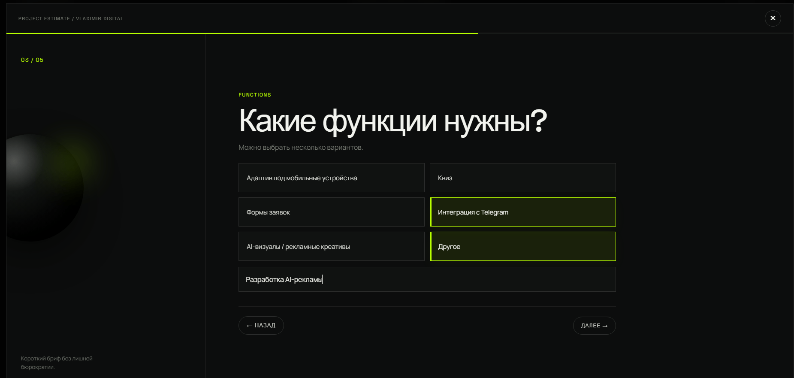This screenshot has height=378, width=794.
Task: Uncheck the Другое option
Action: pos(522,246)
